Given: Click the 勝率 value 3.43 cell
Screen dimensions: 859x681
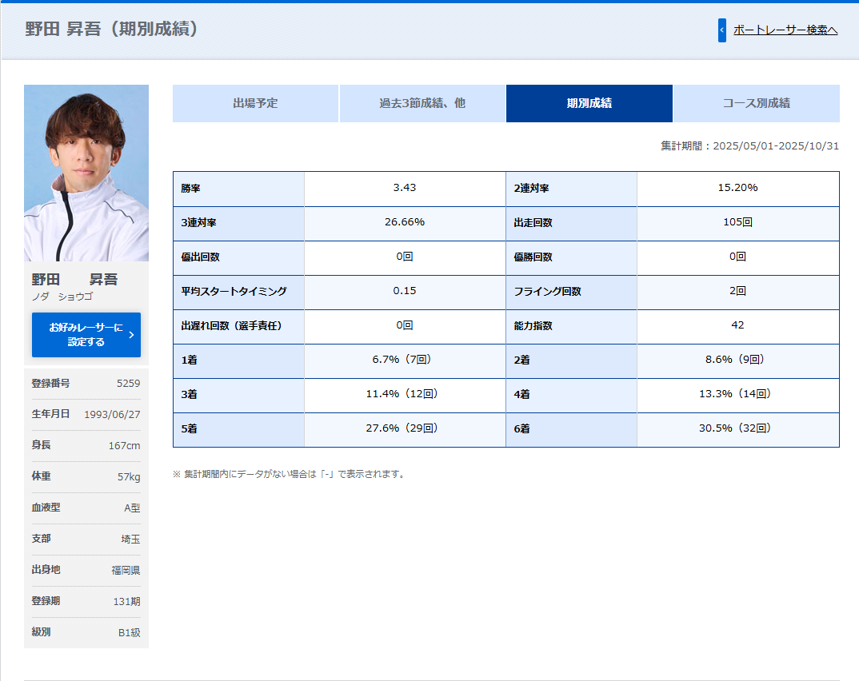Looking at the screenshot, I should pos(405,188).
